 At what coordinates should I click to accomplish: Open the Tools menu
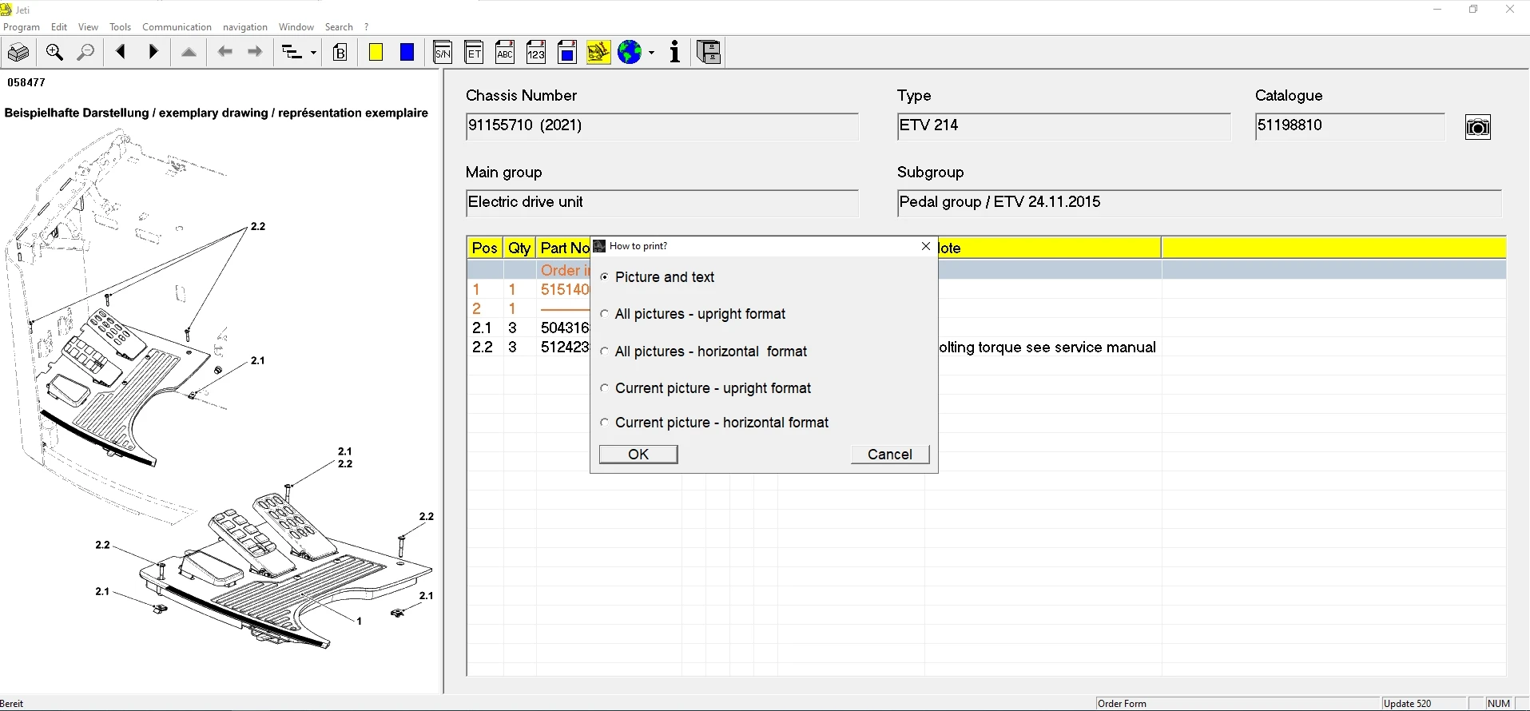120,27
